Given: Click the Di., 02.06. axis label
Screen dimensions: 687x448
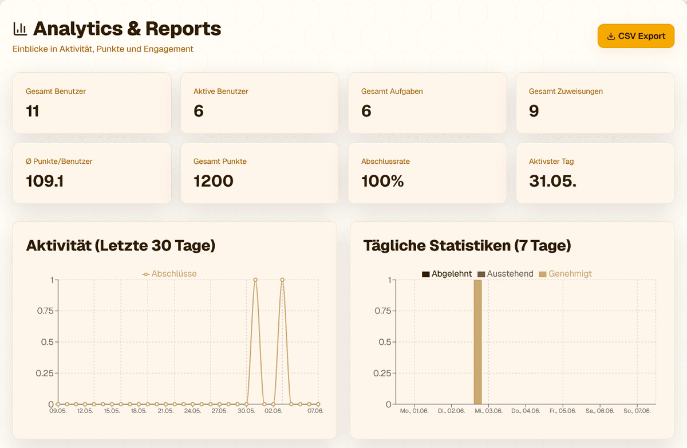Looking at the screenshot, I should 451,411.
